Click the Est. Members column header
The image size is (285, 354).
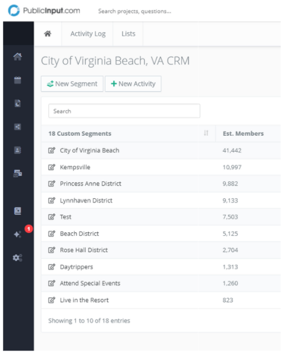tap(244, 133)
